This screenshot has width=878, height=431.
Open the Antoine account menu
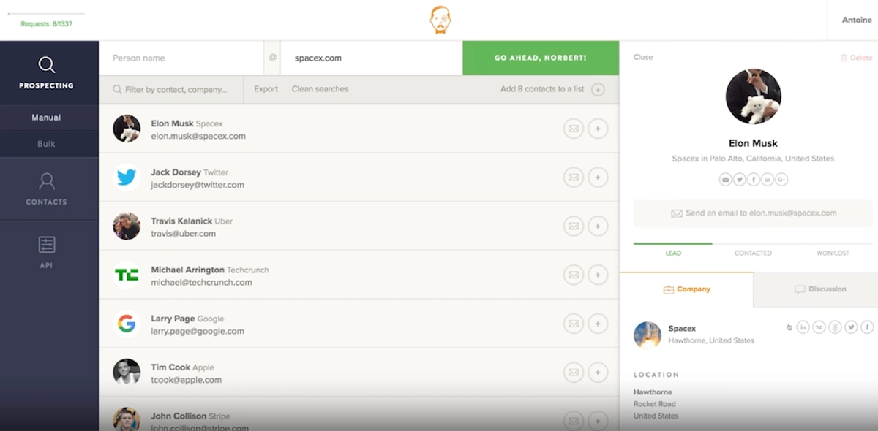[x=857, y=20]
